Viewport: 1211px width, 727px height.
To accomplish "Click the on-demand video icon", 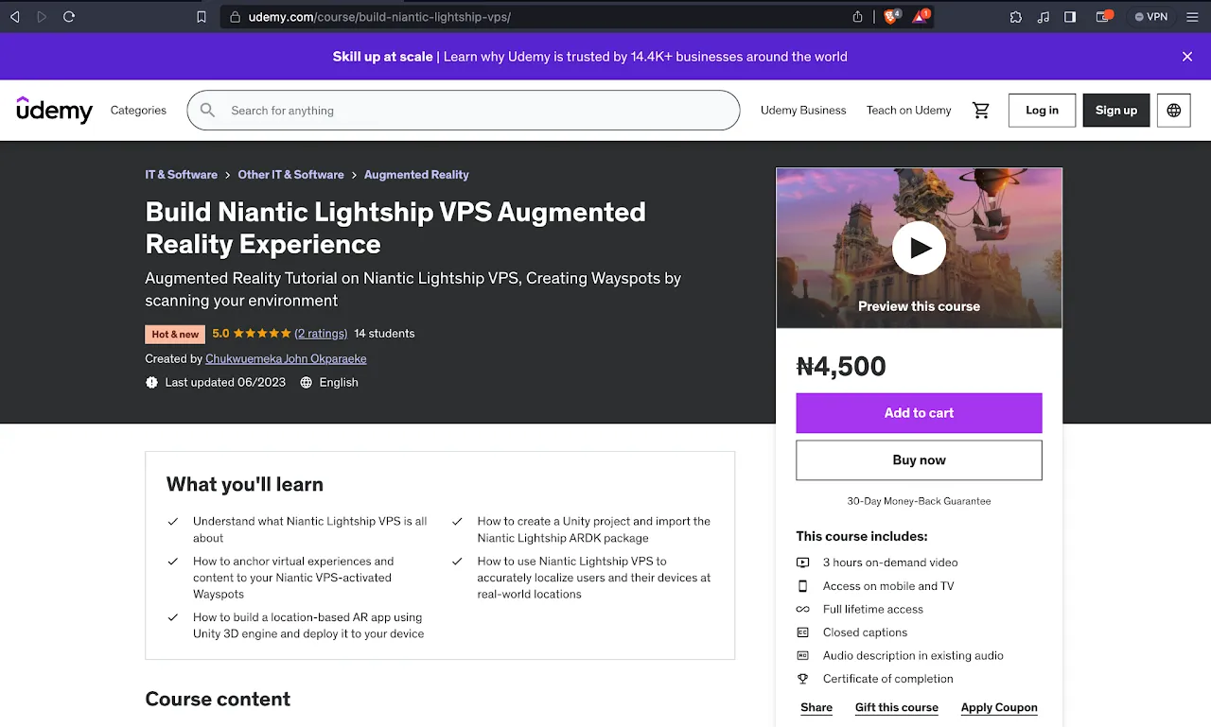I will pos(802,563).
